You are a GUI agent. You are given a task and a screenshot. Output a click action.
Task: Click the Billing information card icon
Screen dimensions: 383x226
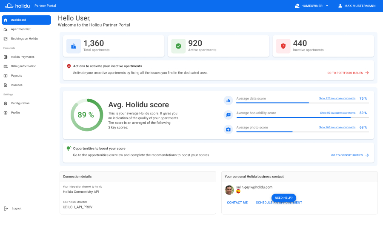(x=6, y=66)
